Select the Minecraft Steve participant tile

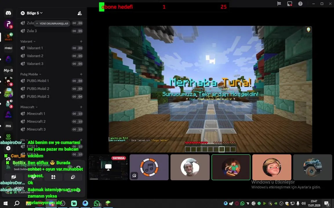[x=231, y=167]
